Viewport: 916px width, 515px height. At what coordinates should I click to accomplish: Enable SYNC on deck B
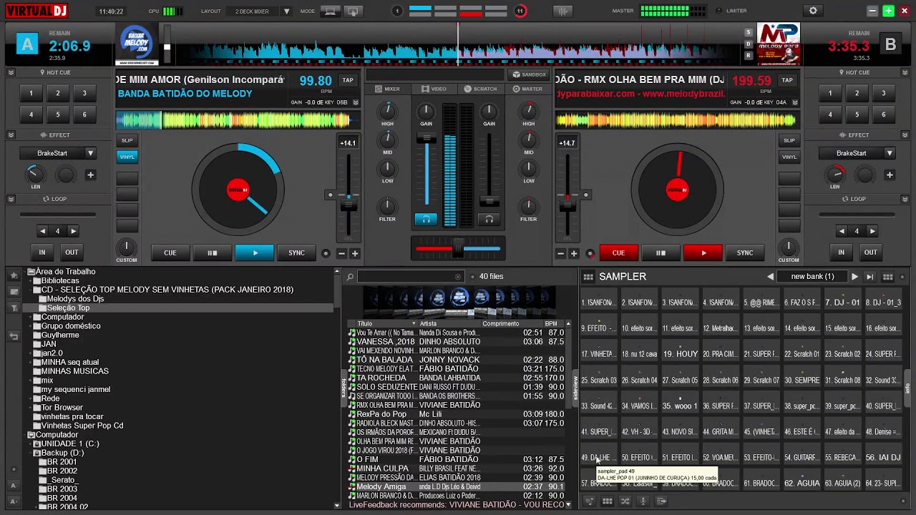[x=745, y=252]
